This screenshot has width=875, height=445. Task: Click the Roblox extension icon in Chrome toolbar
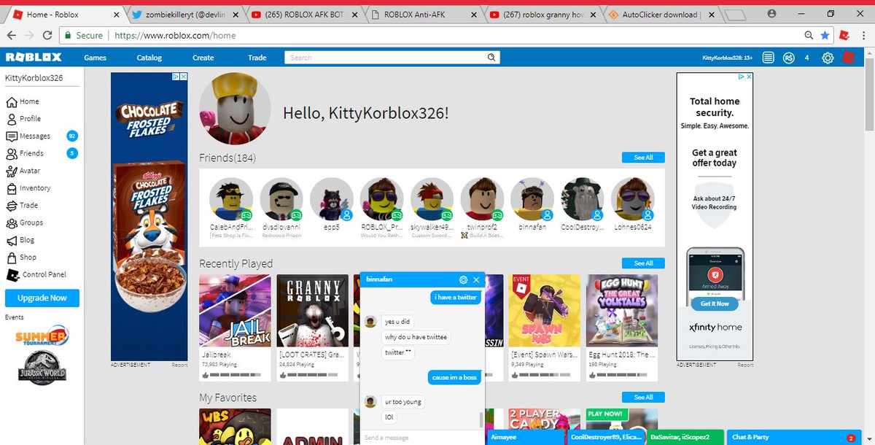click(x=844, y=35)
